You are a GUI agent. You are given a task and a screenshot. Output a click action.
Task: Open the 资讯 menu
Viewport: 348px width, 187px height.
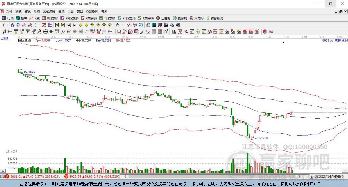click(x=28, y=11)
